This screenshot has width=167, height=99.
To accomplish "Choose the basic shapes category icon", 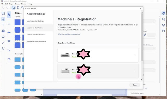I will (x=9, y=15).
